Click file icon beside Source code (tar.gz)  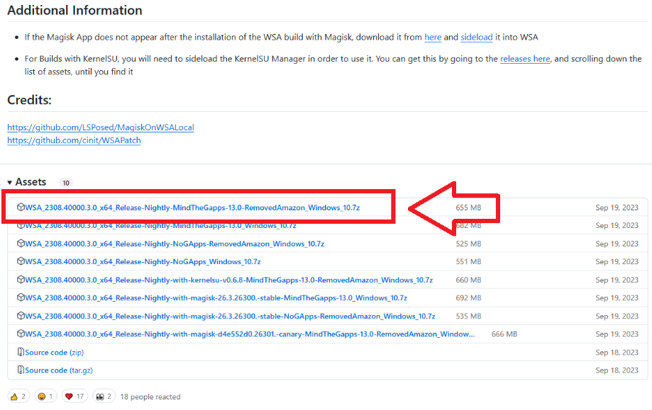pos(21,370)
